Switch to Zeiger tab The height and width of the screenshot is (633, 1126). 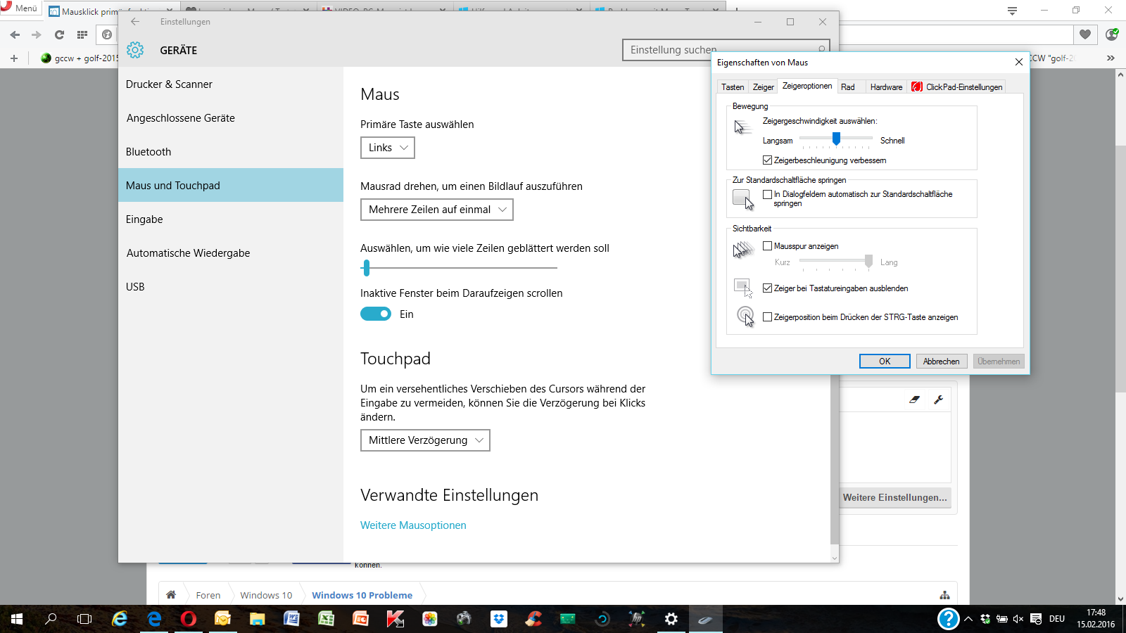tap(764, 87)
